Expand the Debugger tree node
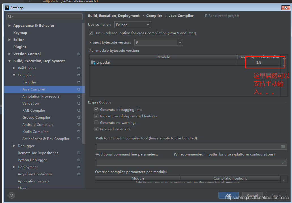This screenshot has width=292, height=203. 14,146
